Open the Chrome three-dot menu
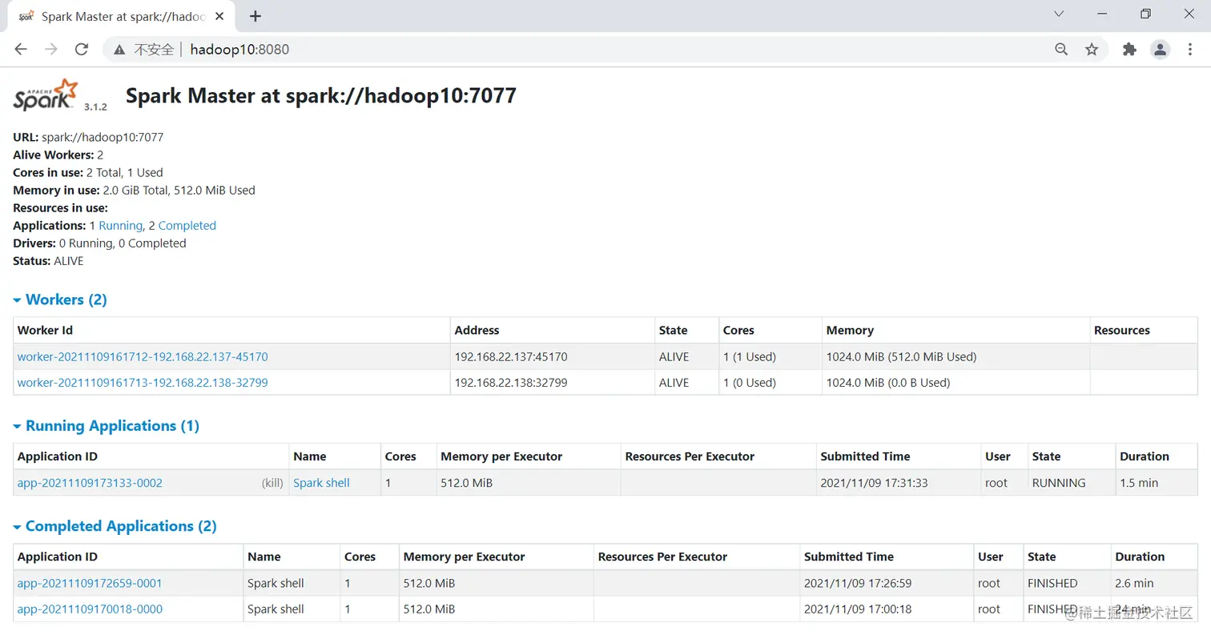 [1189, 50]
